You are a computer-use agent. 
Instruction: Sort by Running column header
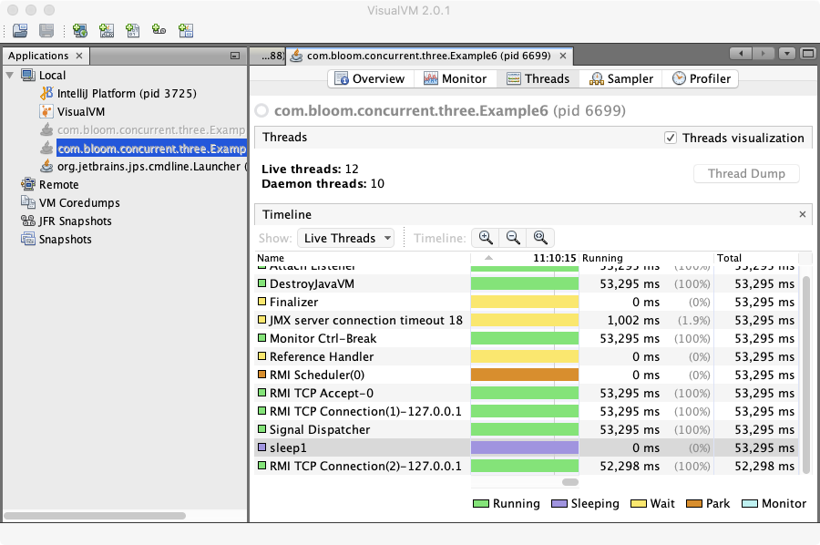[646, 258]
